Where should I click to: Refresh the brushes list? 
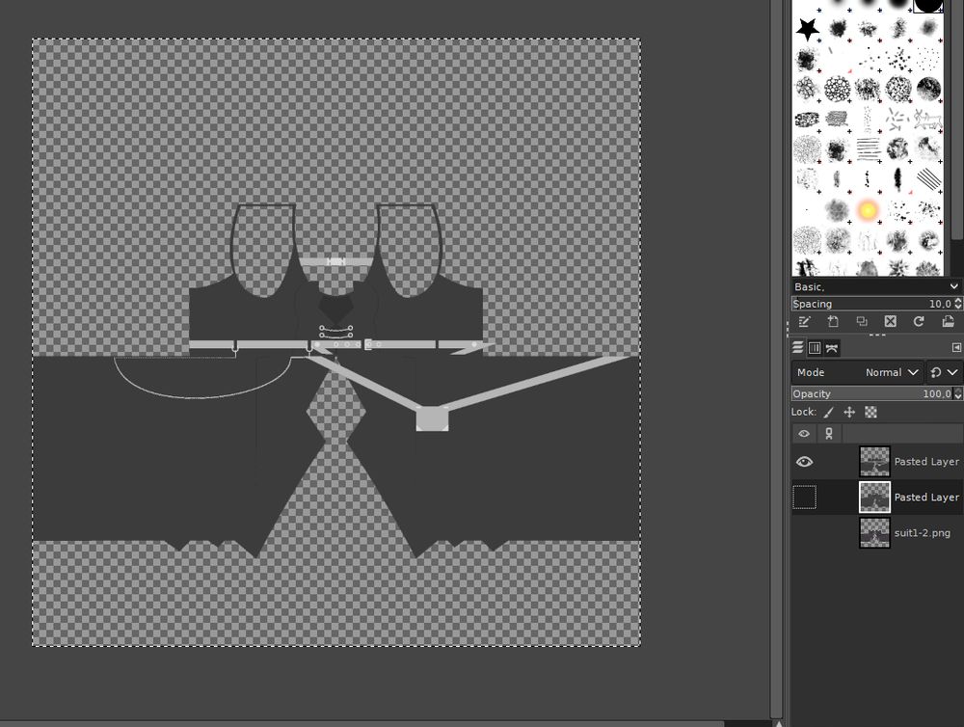click(x=919, y=322)
